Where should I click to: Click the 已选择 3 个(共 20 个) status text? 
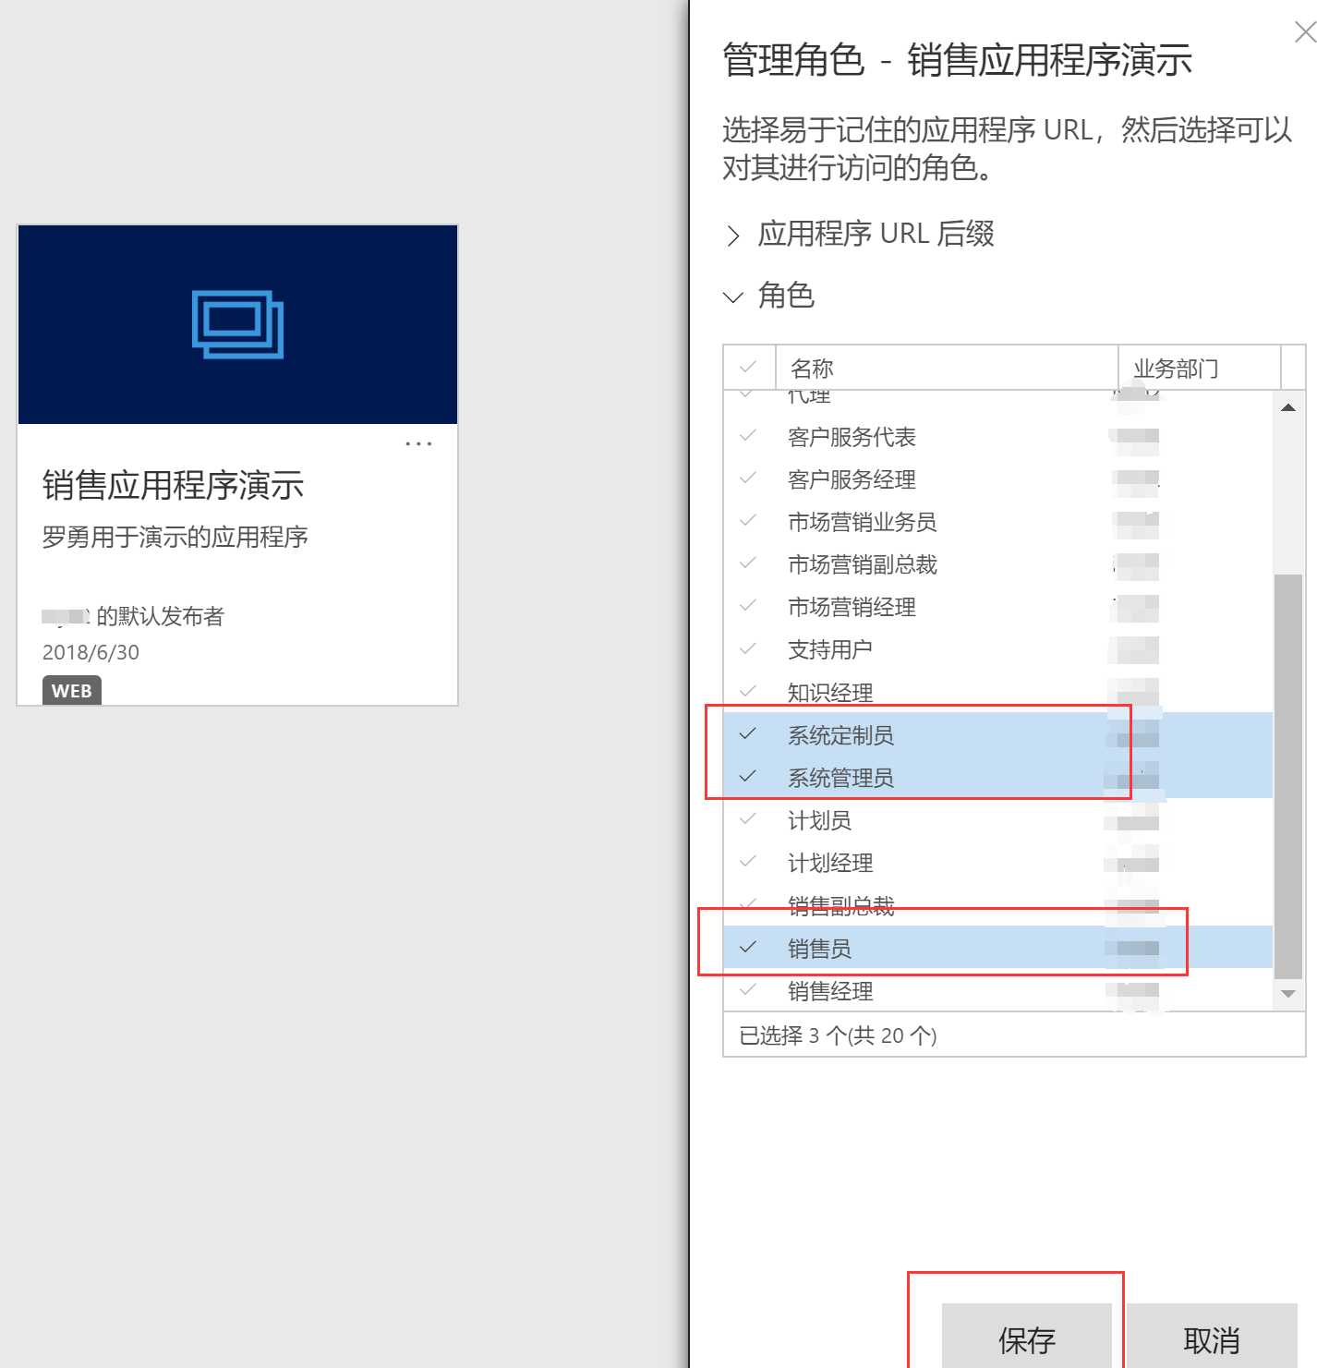click(838, 1035)
